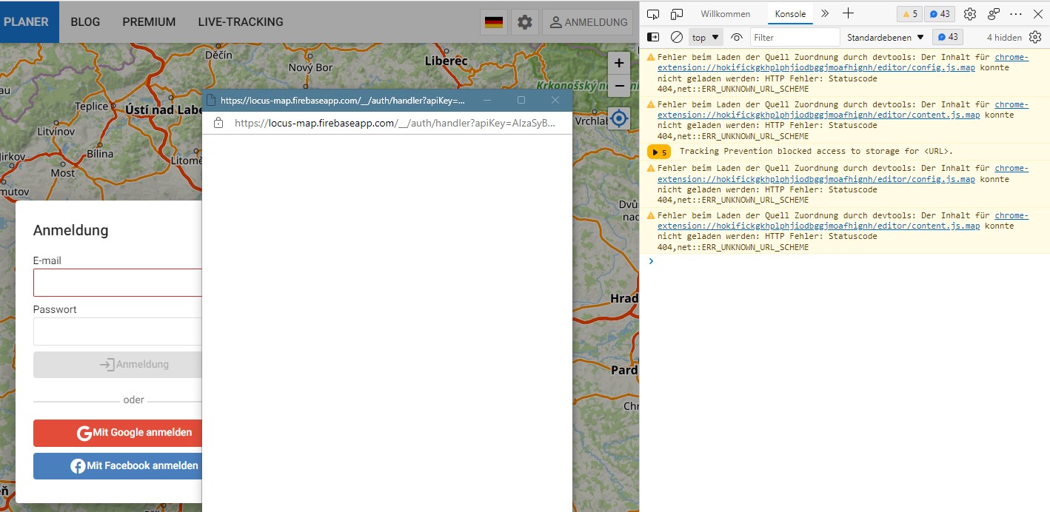Open console settings gear beside 4 hidden
Viewport: 1050px width, 512px height.
(x=1035, y=37)
